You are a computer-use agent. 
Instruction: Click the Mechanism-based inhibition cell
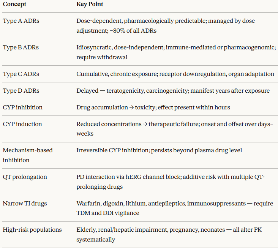28,155
